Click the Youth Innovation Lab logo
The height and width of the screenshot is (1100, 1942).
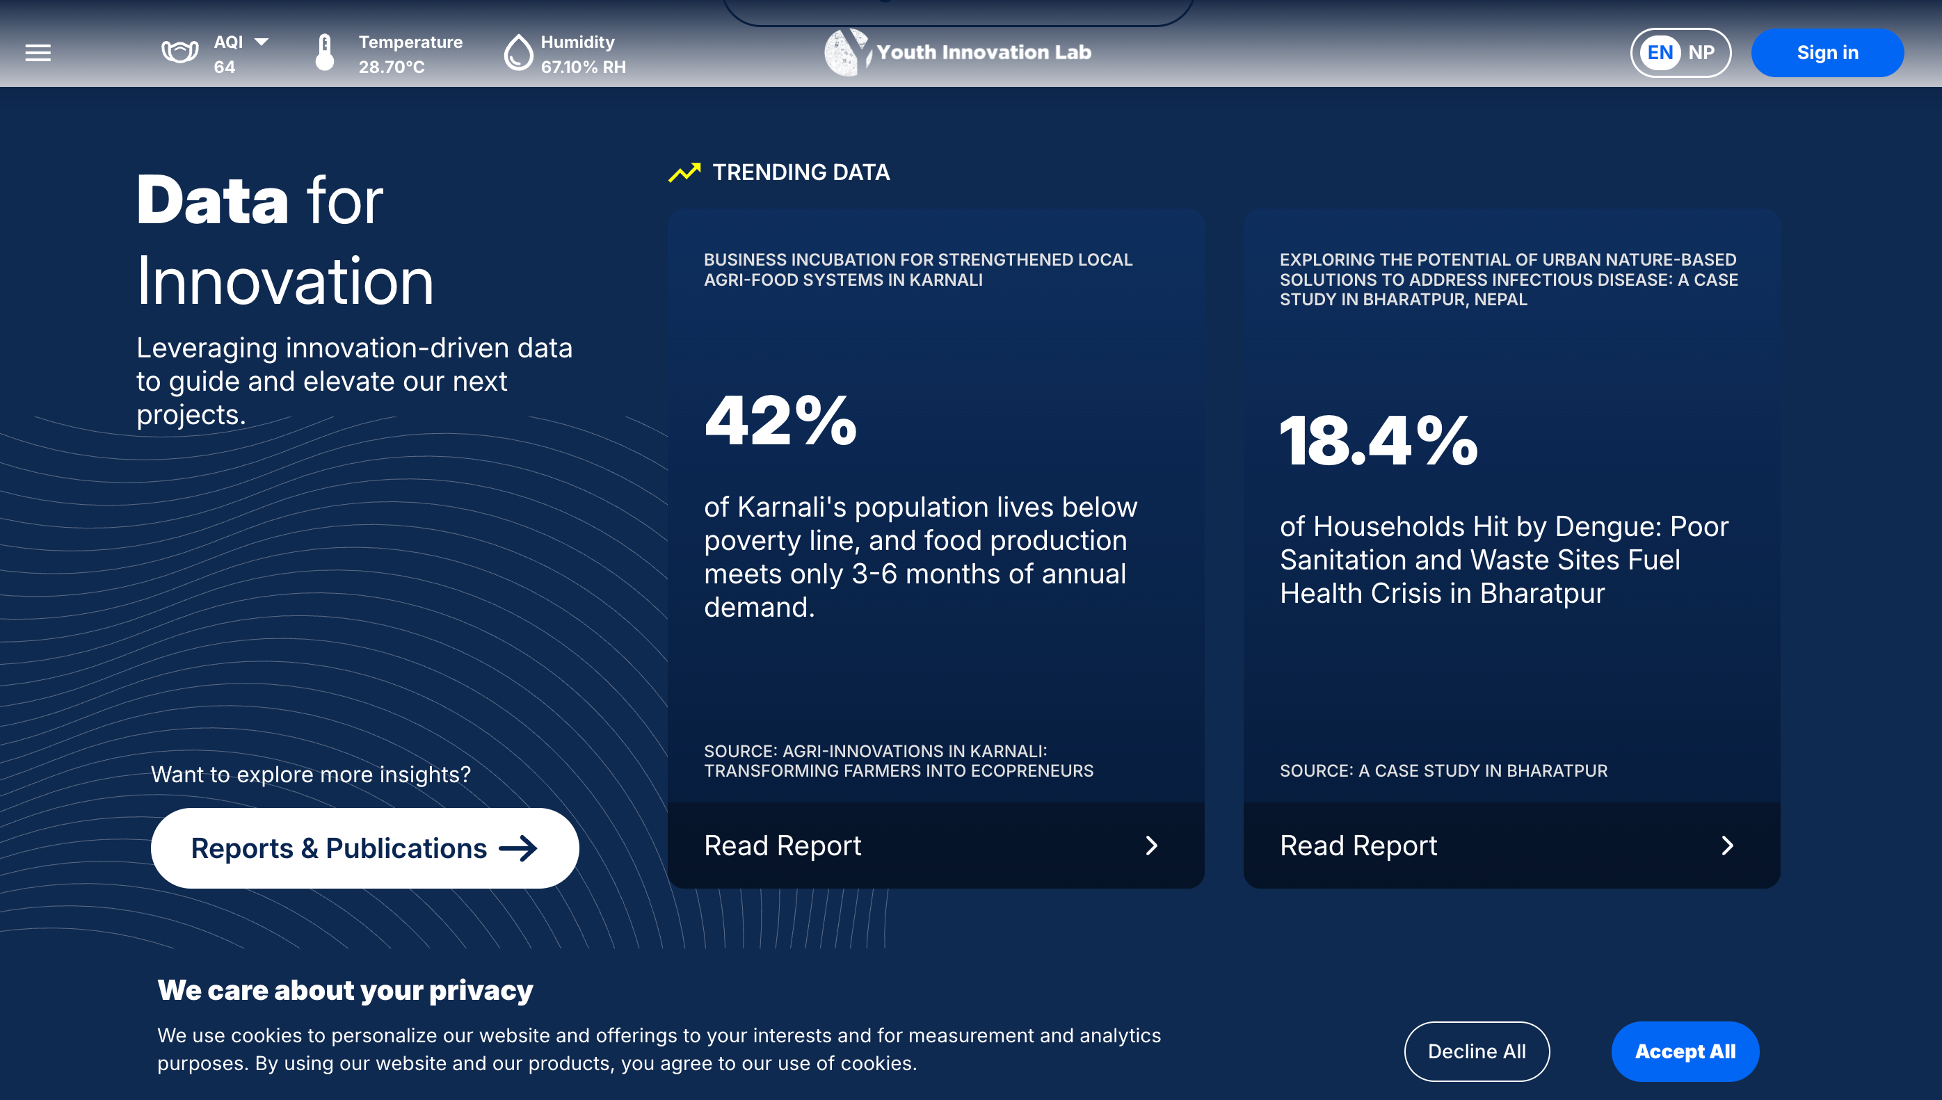[x=957, y=52]
